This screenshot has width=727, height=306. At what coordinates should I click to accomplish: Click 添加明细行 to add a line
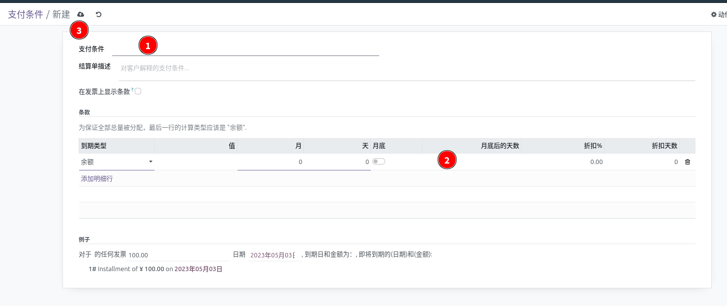[97, 179]
